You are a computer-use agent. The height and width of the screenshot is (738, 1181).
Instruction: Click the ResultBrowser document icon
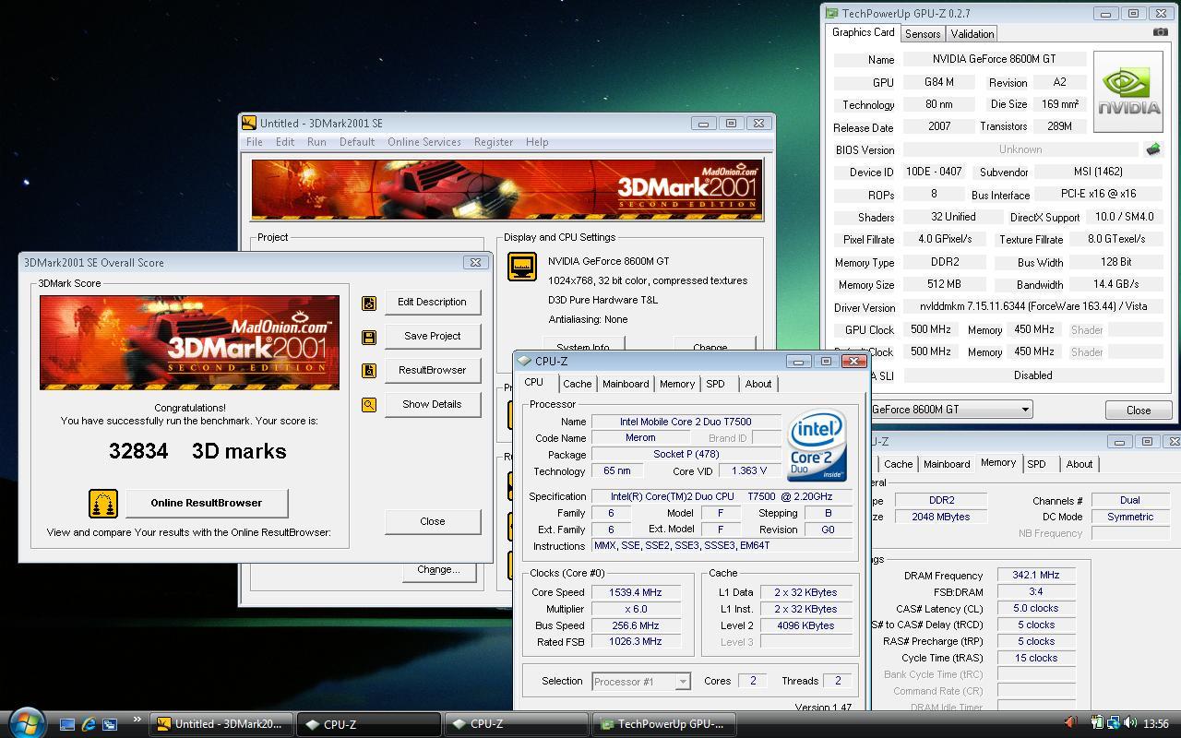tap(369, 371)
